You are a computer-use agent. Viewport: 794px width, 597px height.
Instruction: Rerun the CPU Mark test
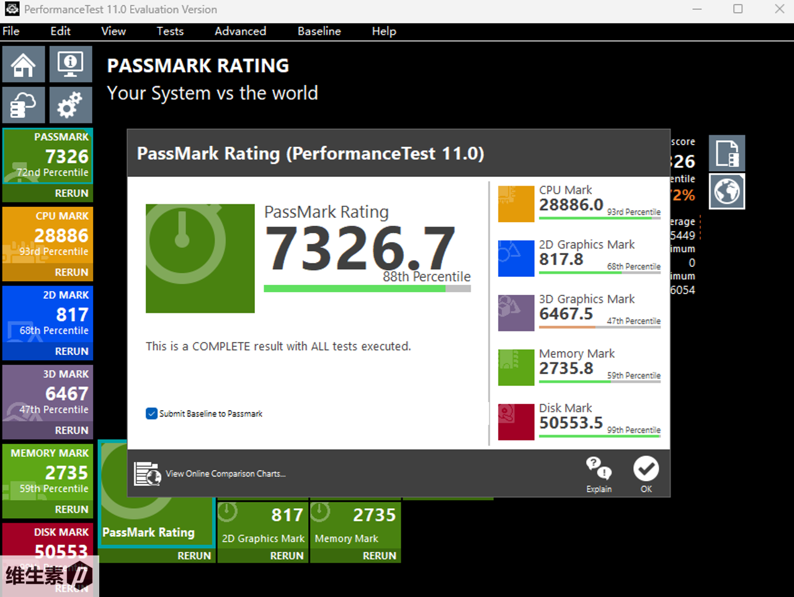click(71, 272)
